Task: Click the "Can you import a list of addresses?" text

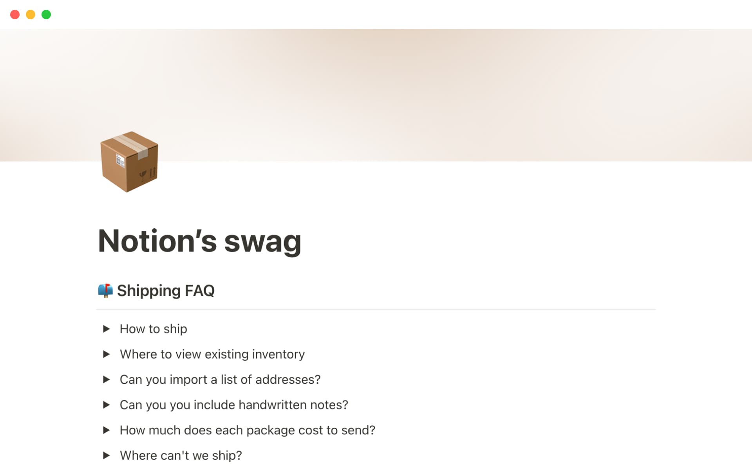Action: click(220, 380)
